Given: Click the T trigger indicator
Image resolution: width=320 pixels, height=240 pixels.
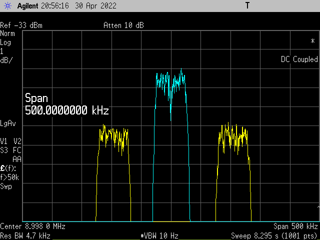Looking at the screenshot, I should point(247,5).
